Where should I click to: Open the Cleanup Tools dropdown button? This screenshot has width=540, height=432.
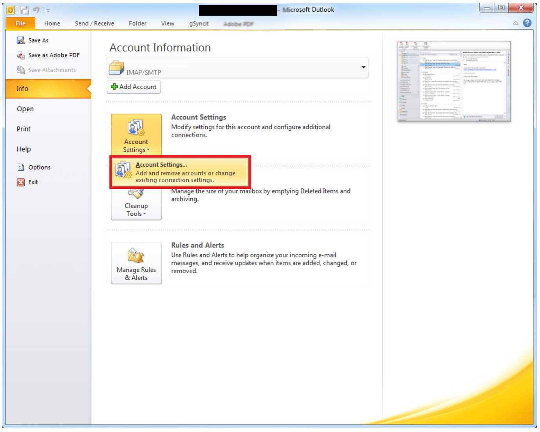(x=136, y=204)
